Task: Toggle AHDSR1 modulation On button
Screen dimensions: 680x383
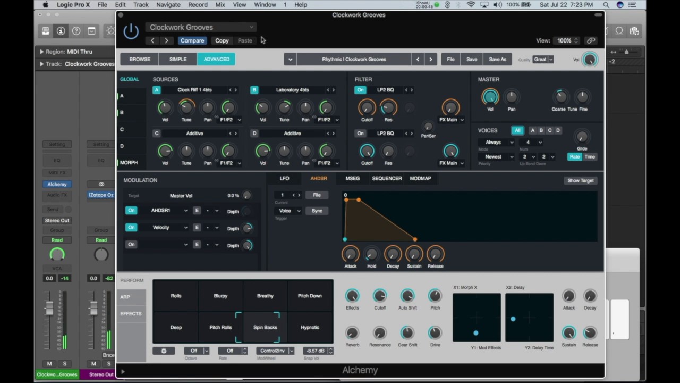Action: [x=131, y=211]
